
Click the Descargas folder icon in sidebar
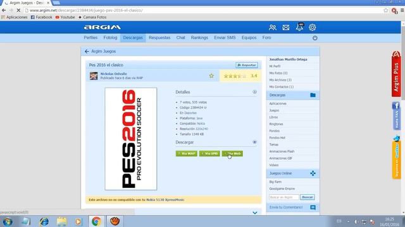coord(313,95)
